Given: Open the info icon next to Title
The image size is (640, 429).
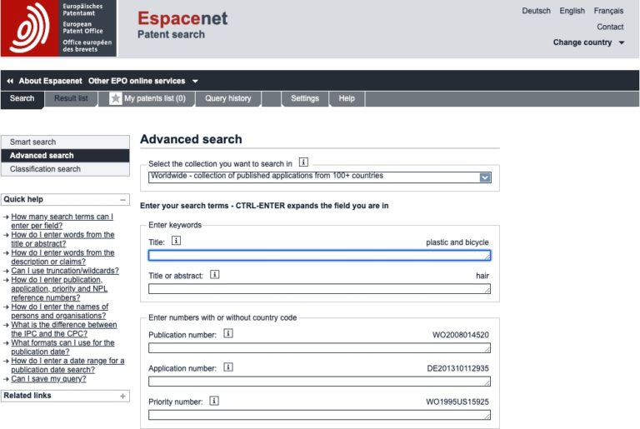Looking at the screenshot, I should (x=176, y=241).
